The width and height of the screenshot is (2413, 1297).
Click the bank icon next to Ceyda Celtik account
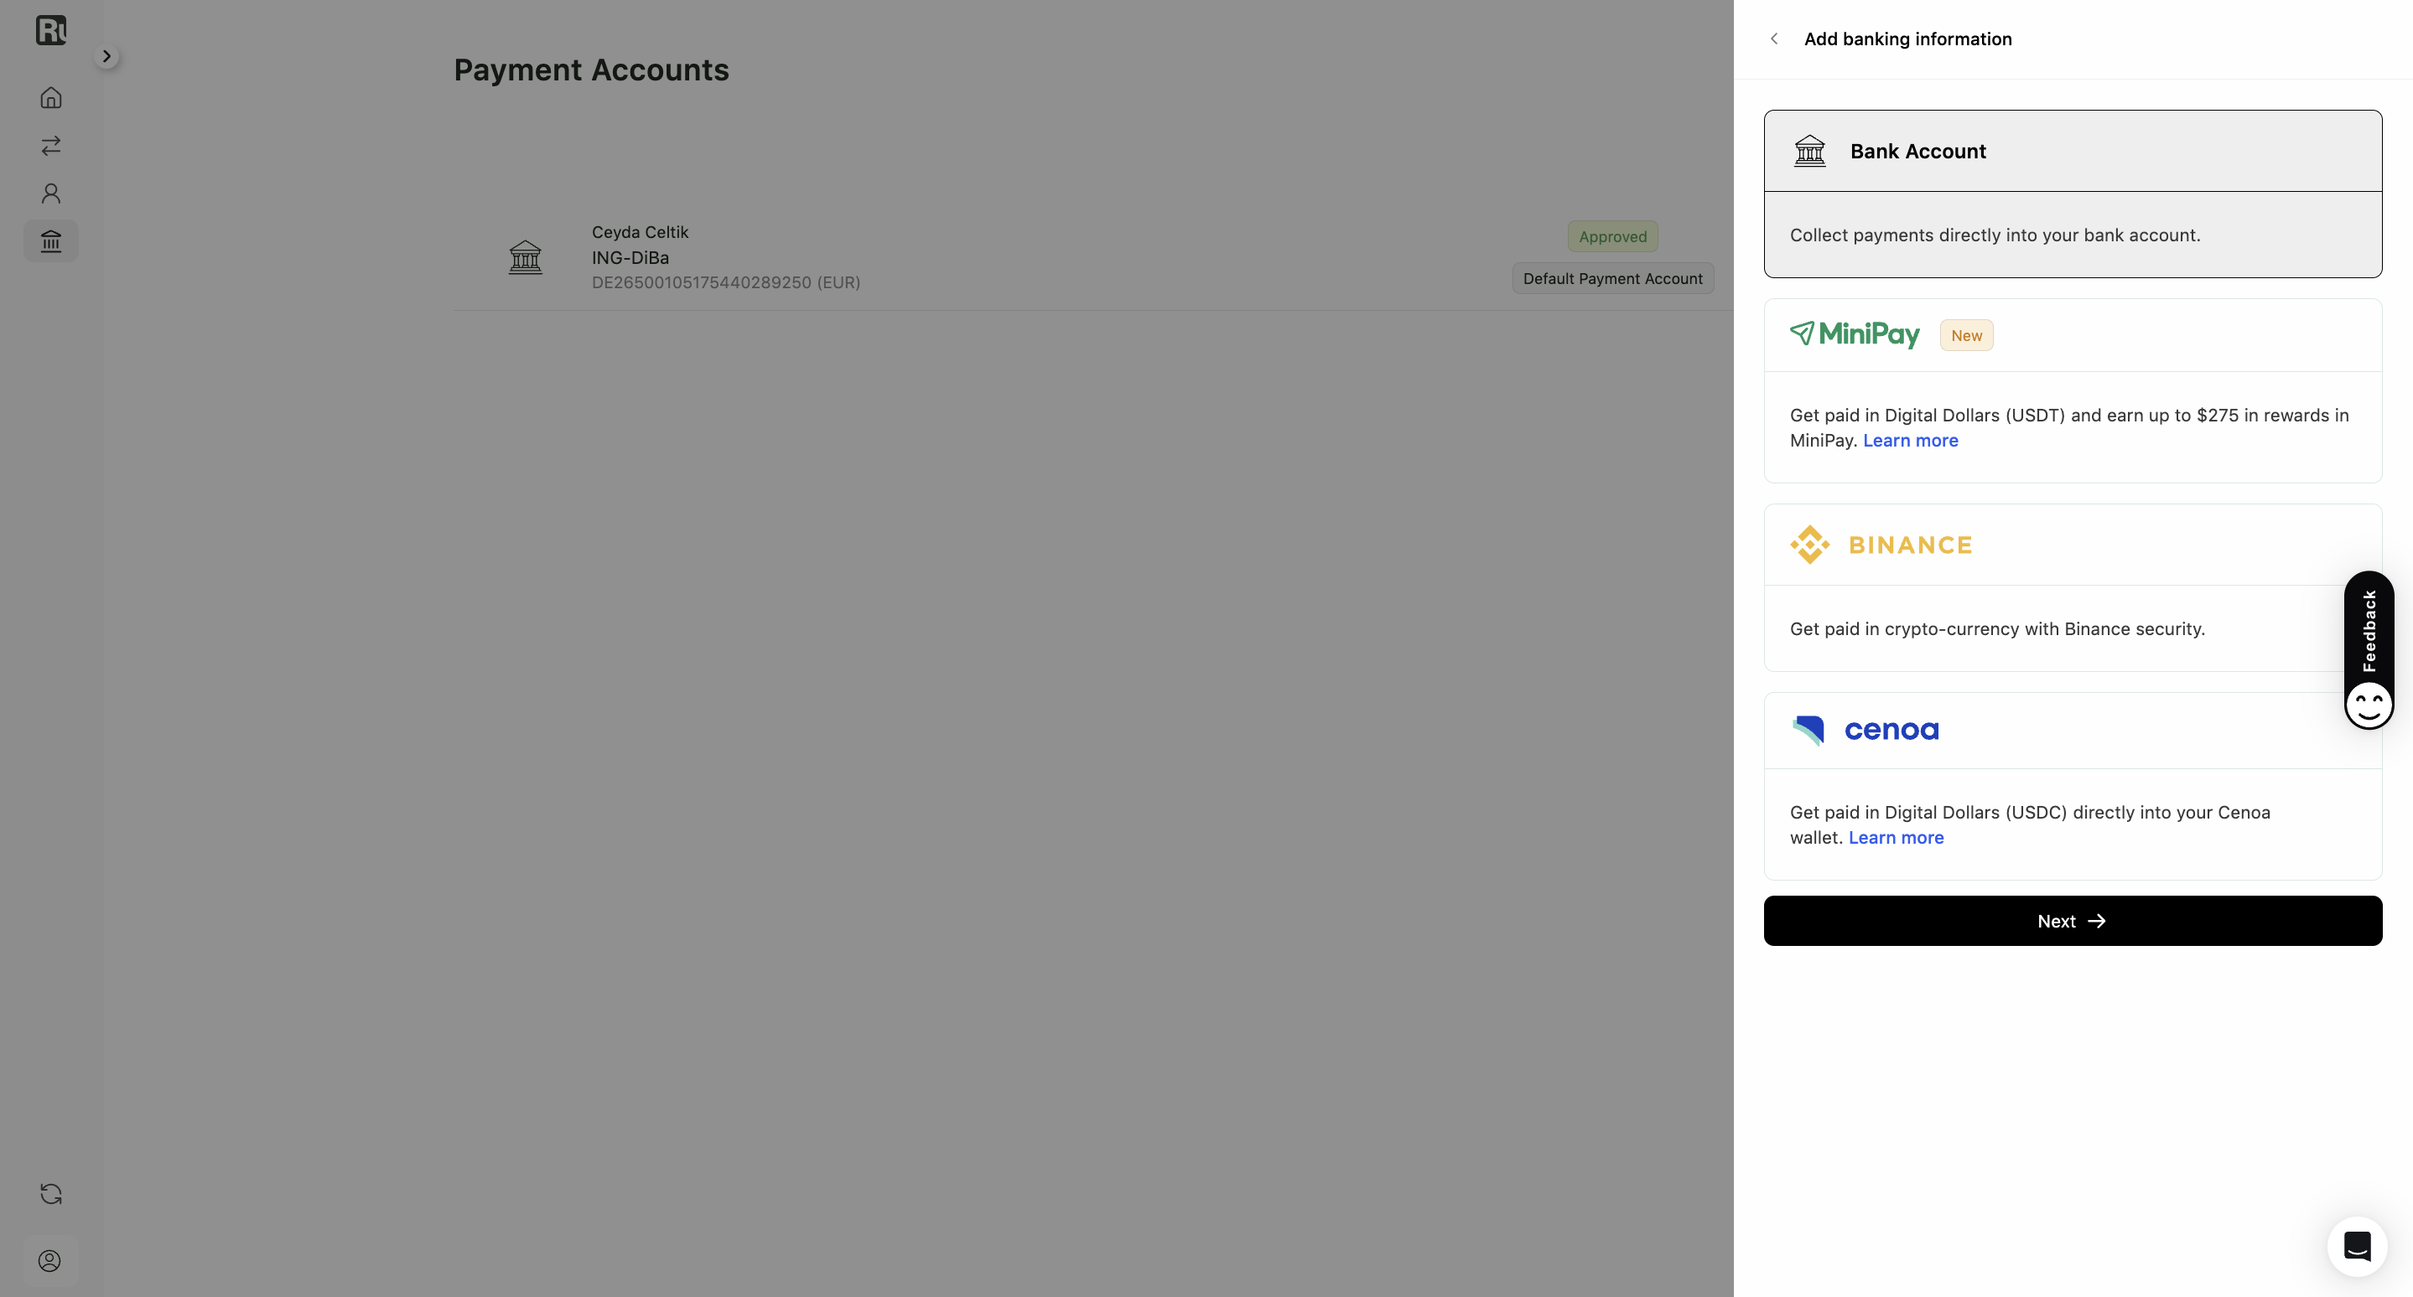coord(525,256)
